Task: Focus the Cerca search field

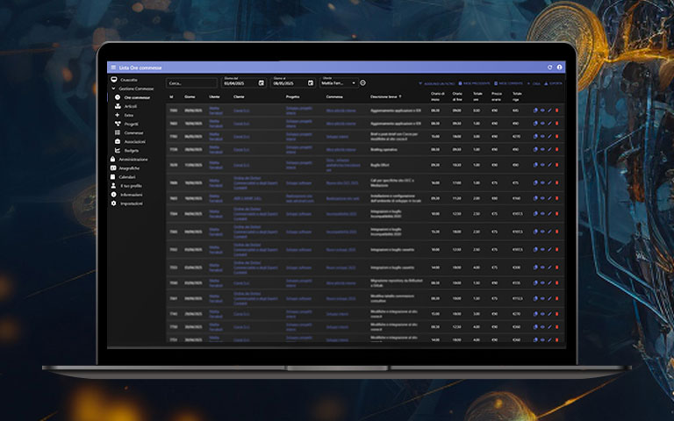Action: (x=191, y=83)
